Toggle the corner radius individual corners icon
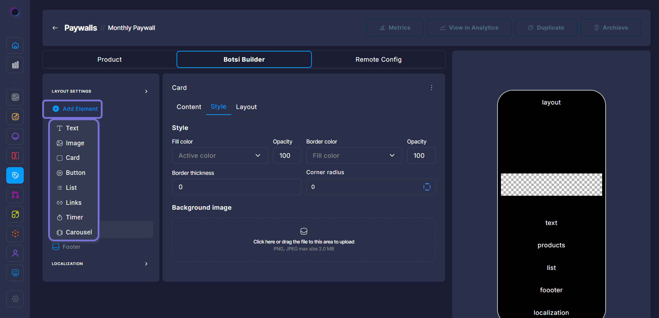This screenshot has width=659, height=318. (x=427, y=187)
